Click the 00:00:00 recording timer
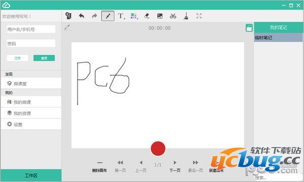Screen dimensions: 304x182 point(160,28)
